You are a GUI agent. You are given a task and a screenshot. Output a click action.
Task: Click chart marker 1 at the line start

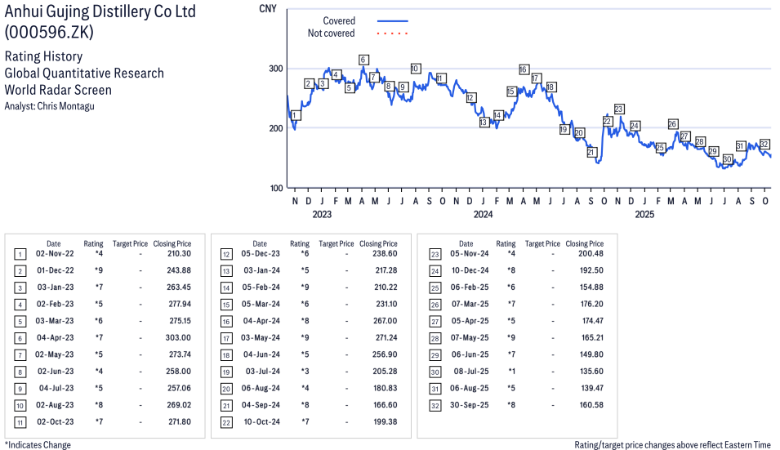coord(295,116)
